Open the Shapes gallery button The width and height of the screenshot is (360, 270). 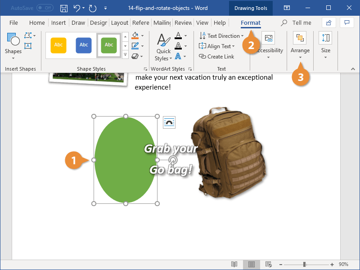[13, 46]
